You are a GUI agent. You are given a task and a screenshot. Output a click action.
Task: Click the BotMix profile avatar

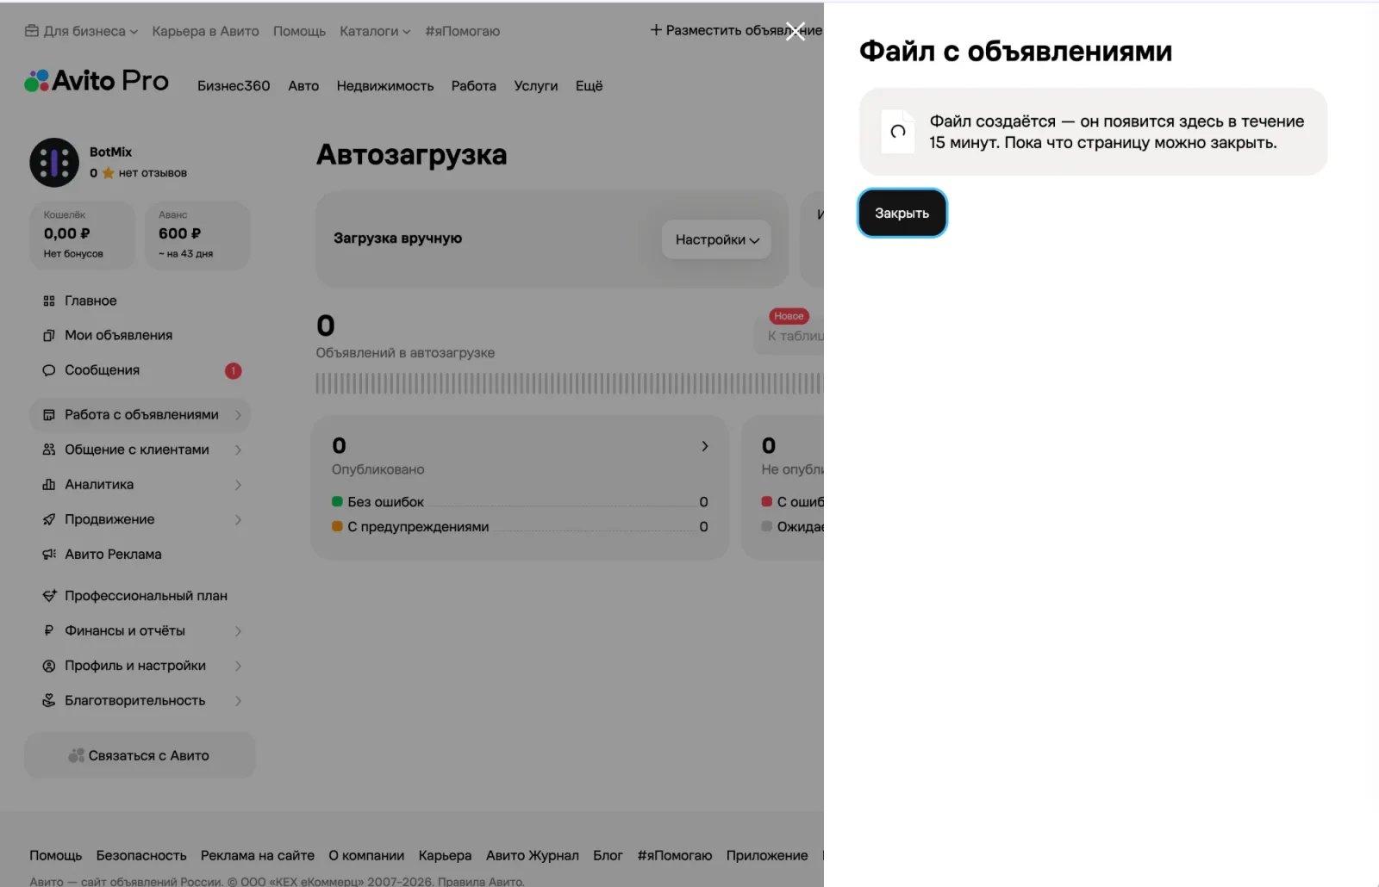point(54,162)
